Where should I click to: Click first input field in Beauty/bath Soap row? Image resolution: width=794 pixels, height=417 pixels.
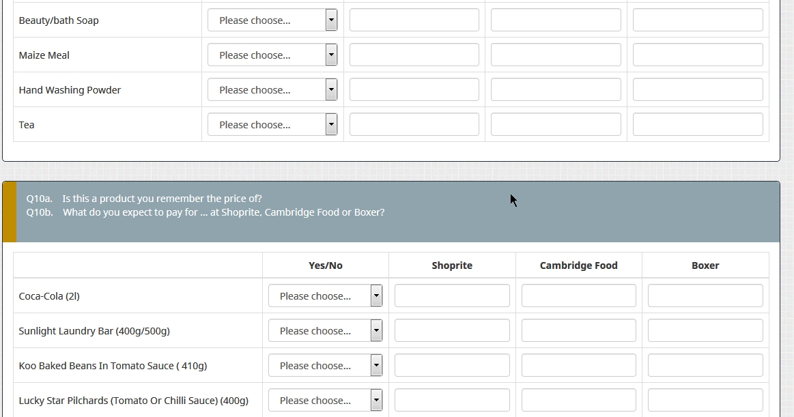click(414, 20)
